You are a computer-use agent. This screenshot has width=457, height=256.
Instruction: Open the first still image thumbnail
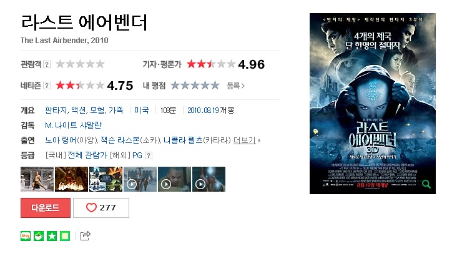click(x=37, y=179)
